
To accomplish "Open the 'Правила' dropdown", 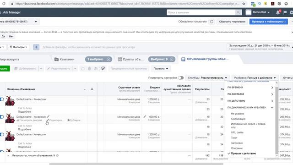I will tap(161, 69).
